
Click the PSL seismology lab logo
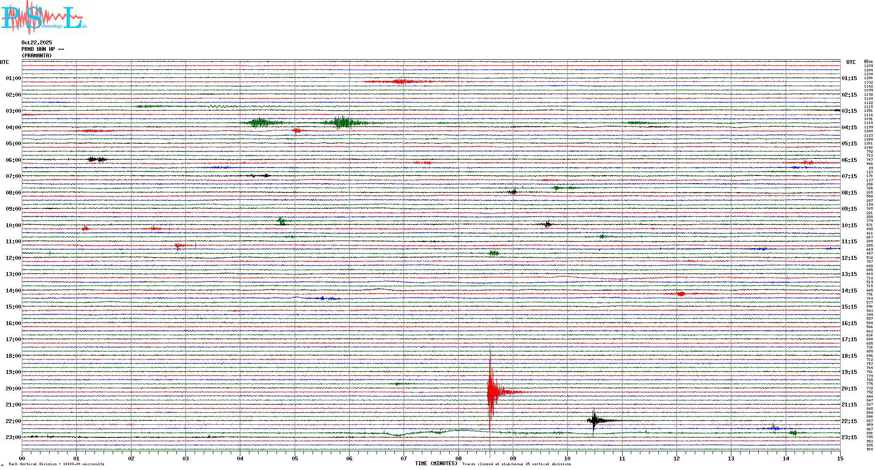click(x=44, y=17)
